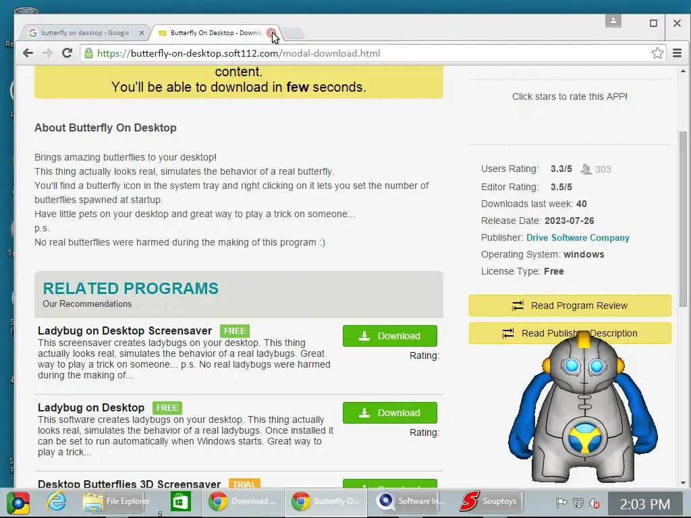The width and height of the screenshot is (691, 518).
Task: Bookmark this page with the star icon
Action: pyautogui.click(x=657, y=53)
